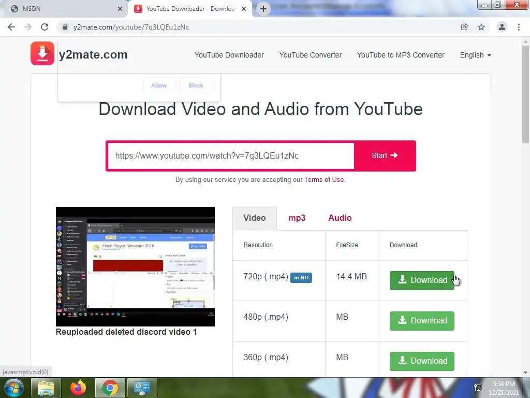The image size is (530, 398).
Task: Launch Firefox from taskbar
Action: click(x=78, y=388)
